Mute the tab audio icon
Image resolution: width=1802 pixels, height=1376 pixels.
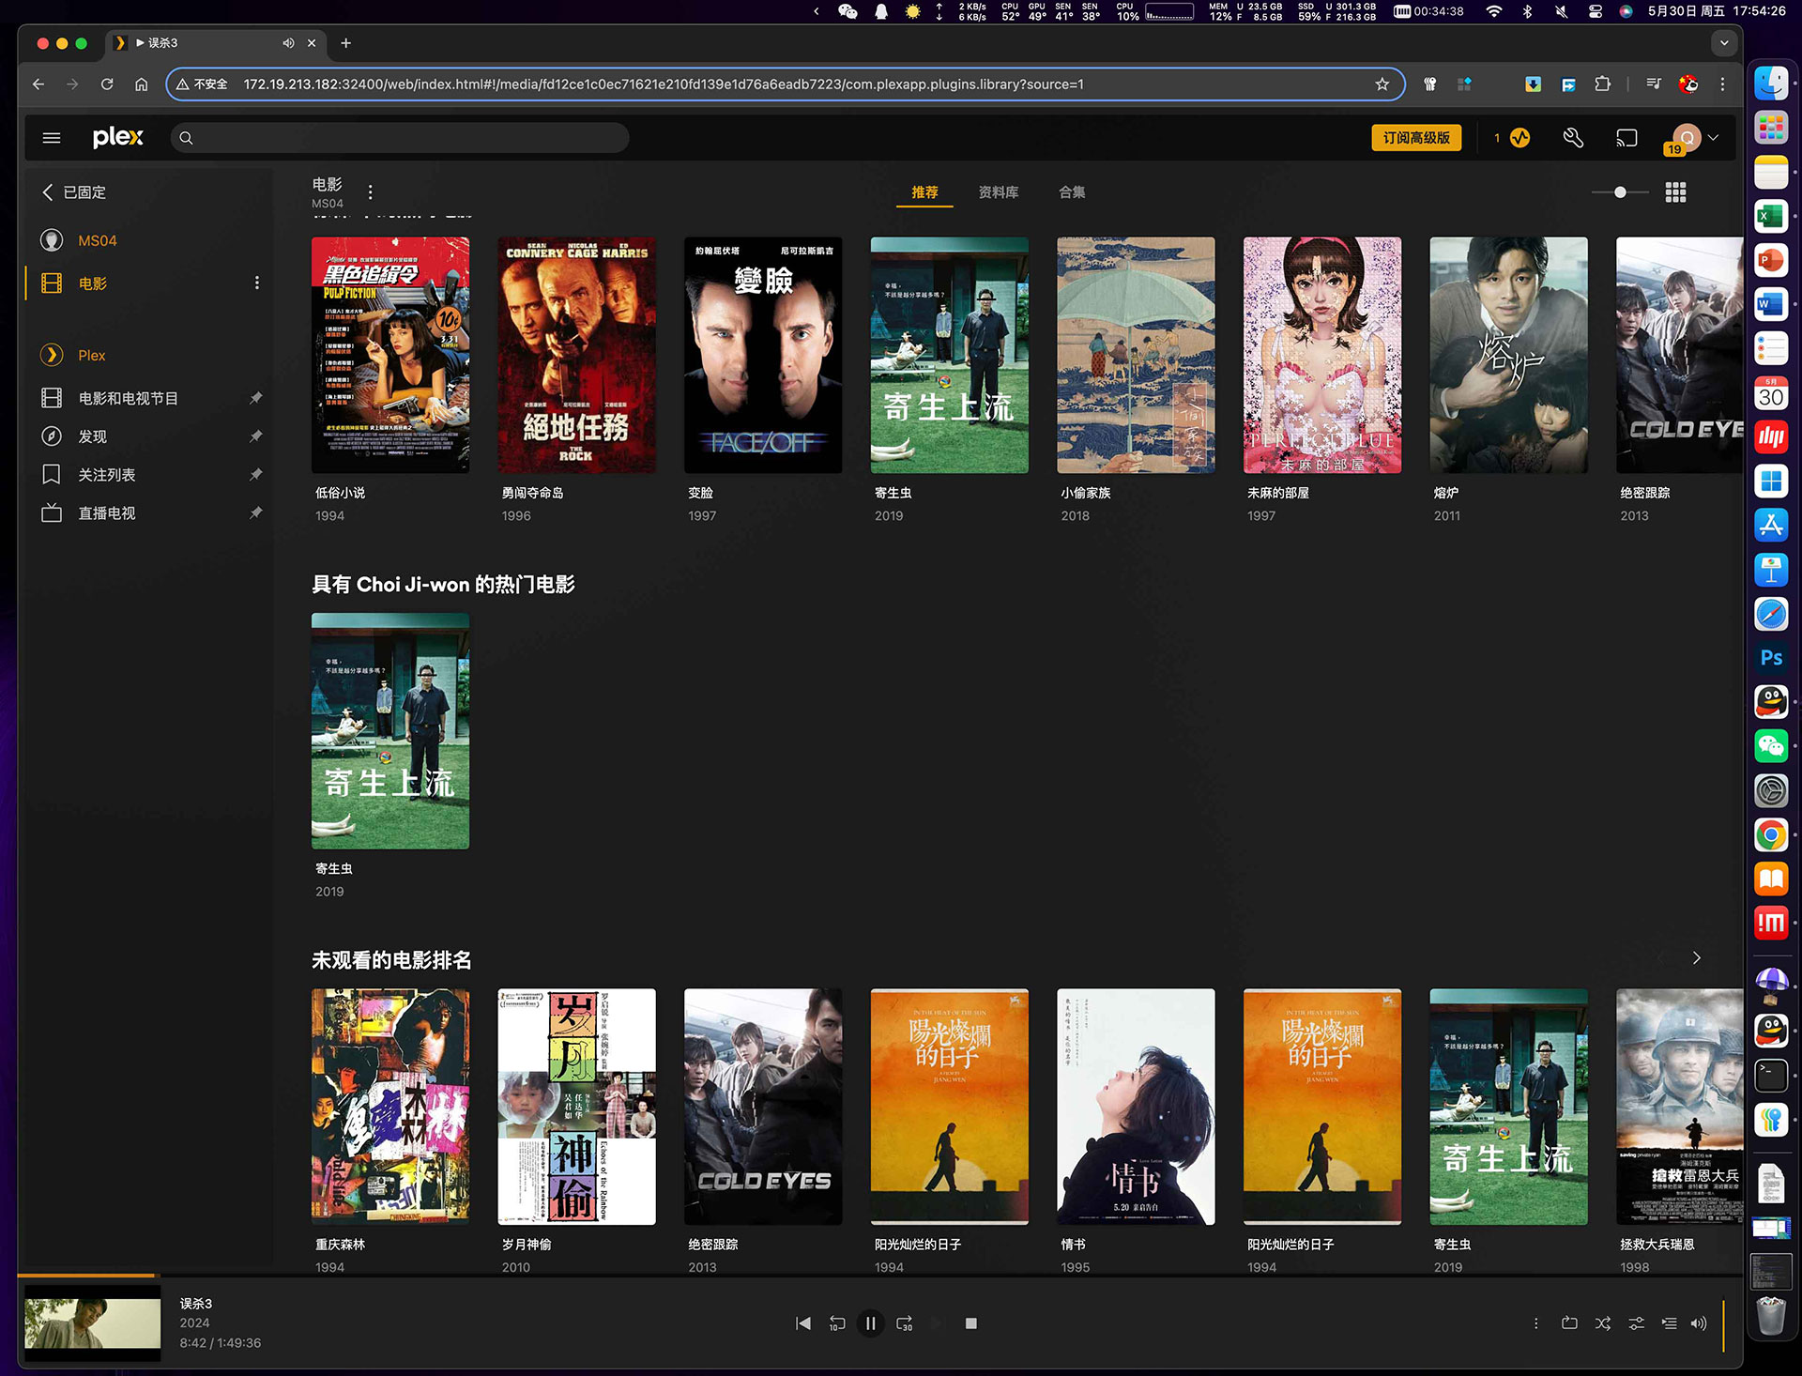coord(288,43)
